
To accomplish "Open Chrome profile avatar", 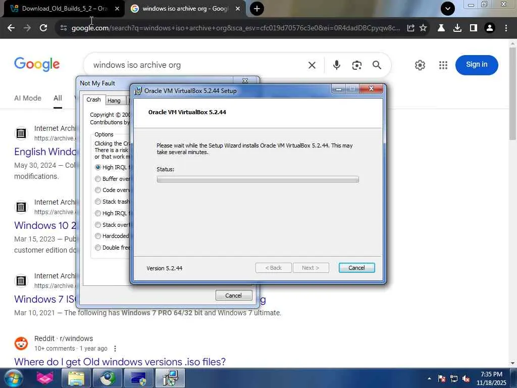I will tap(490, 28).
